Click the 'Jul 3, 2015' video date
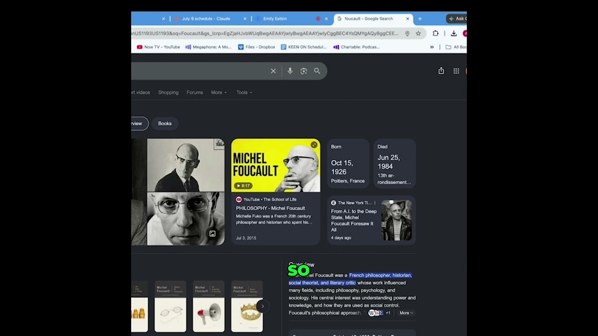 click(246, 238)
